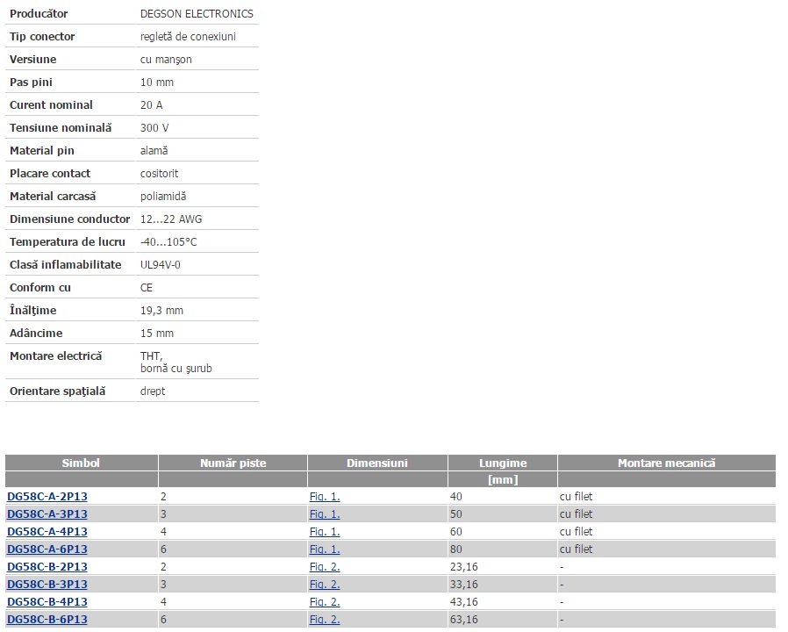Open Fig. 1. link in DG58C-A-4P13 row

coord(325,532)
